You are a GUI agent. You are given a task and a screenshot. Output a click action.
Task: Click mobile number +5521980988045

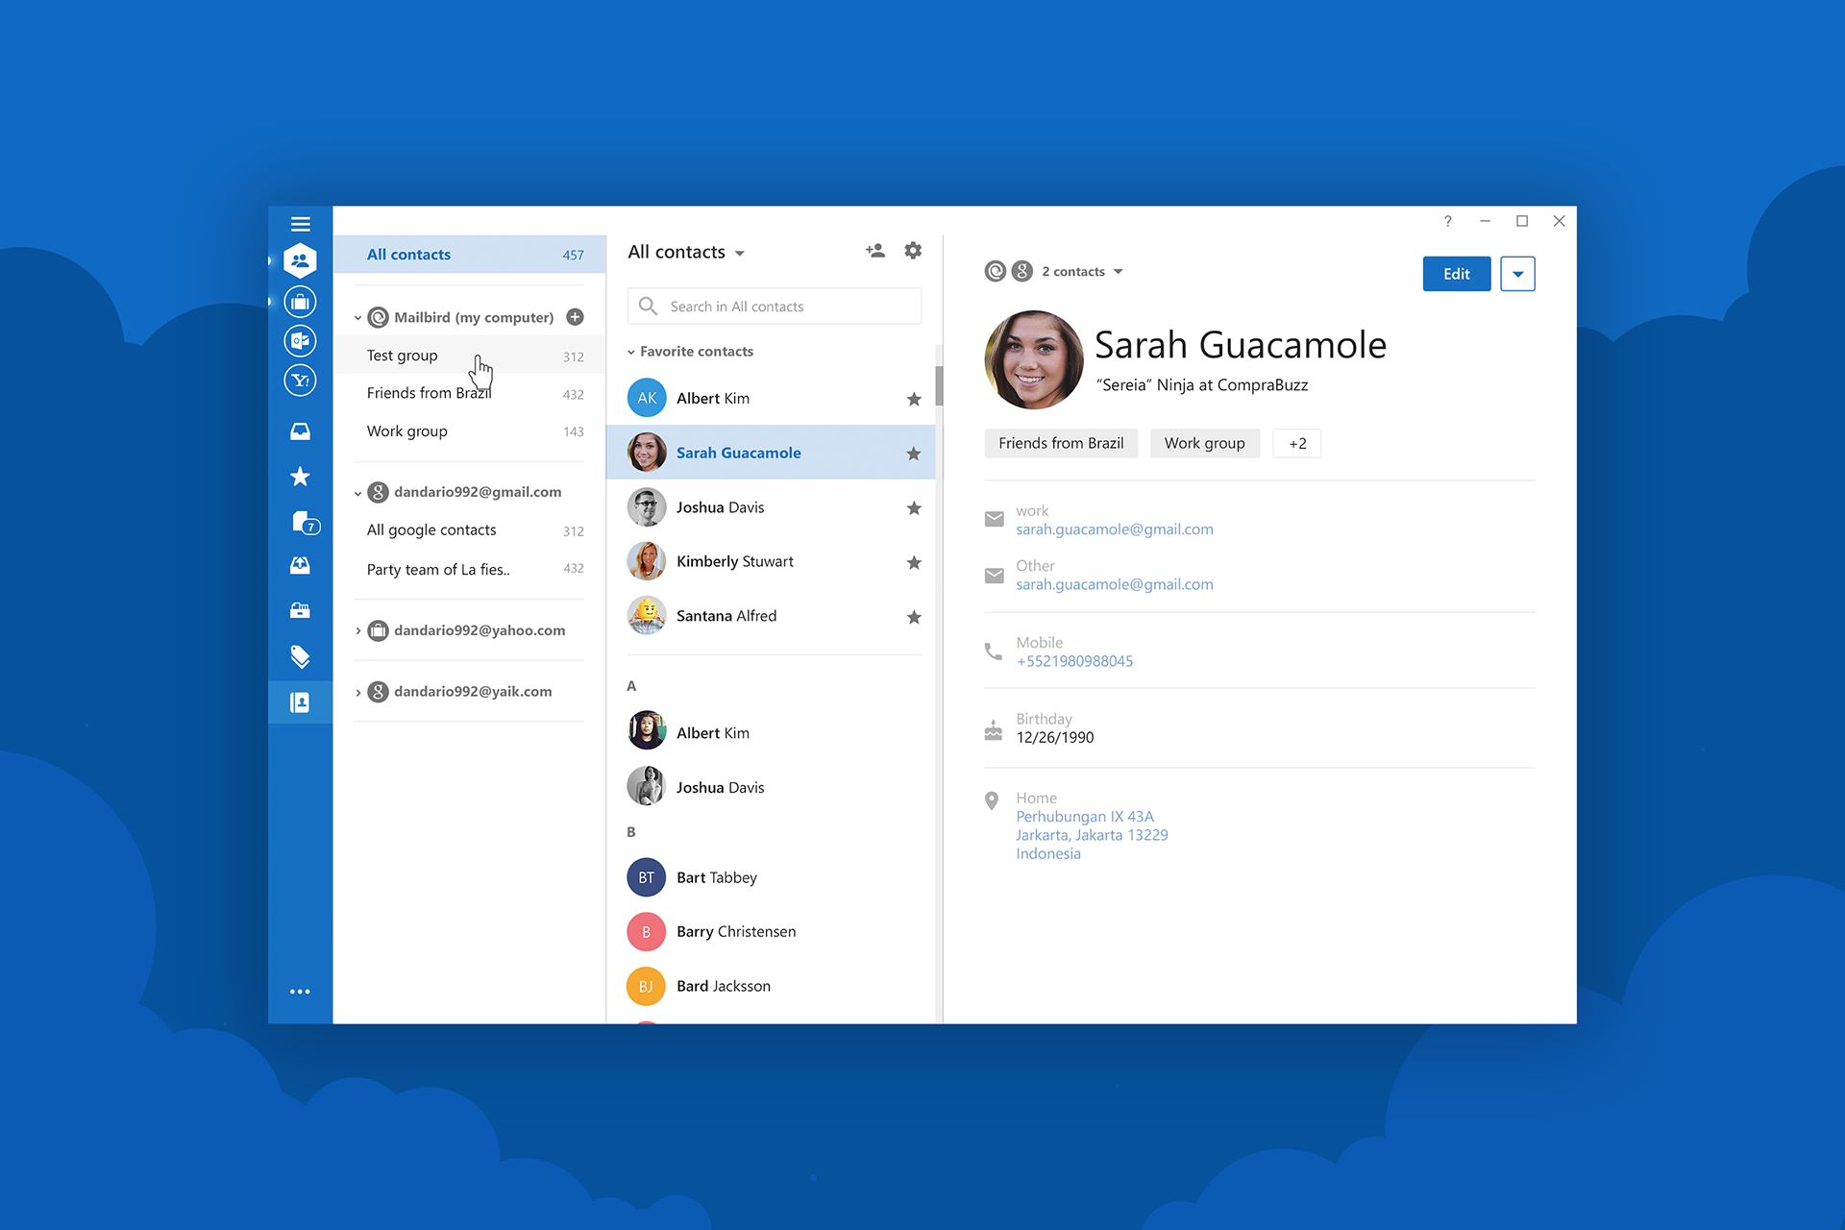(x=1074, y=661)
